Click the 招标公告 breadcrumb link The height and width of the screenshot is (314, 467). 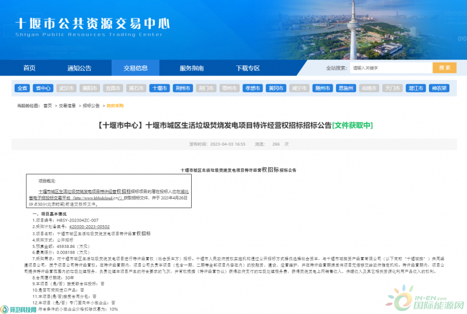tap(91, 106)
